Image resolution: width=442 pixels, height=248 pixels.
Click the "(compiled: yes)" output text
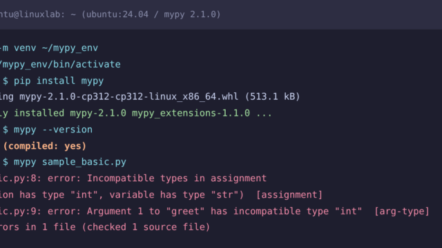44,146
